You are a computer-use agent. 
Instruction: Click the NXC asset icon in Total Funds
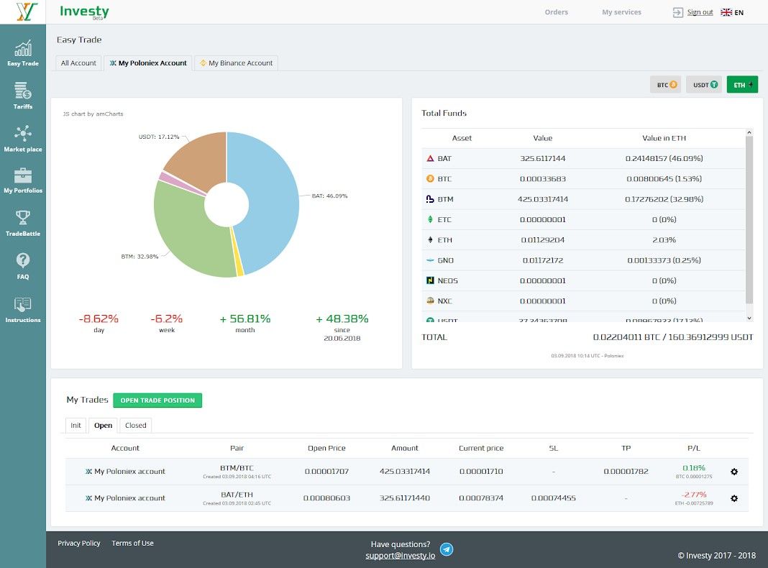point(430,301)
